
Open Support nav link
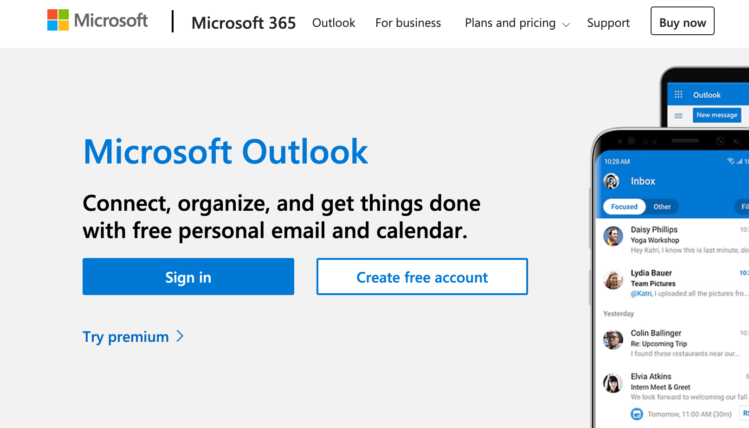pos(608,23)
